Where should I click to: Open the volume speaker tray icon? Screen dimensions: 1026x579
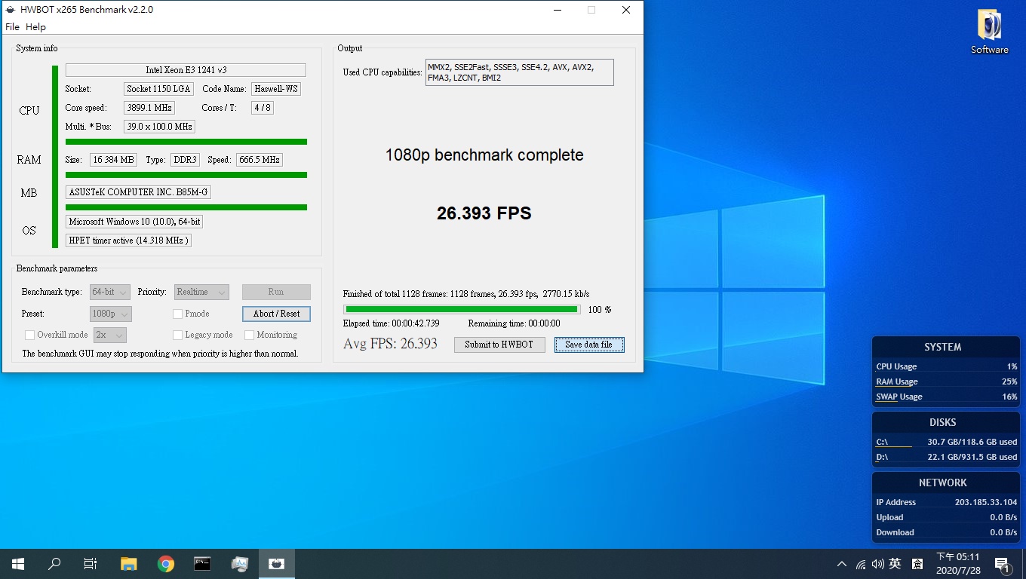pyautogui.click(x=877, y=564)
